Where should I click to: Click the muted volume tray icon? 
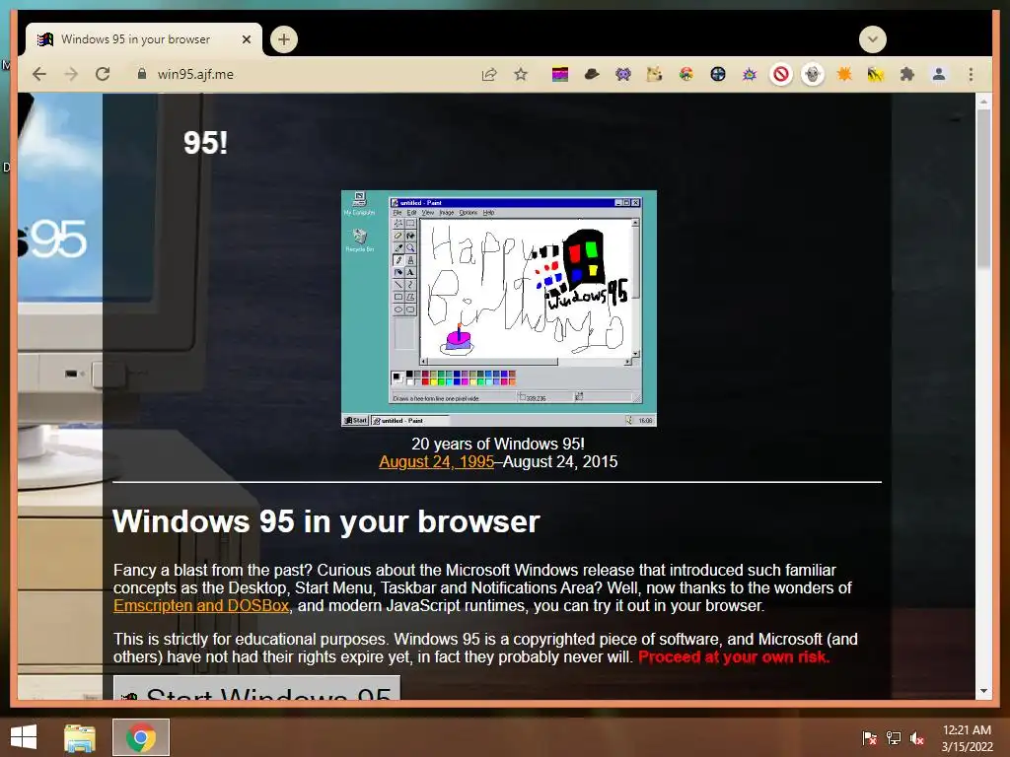pyautogui.click(x=917, y=737)
